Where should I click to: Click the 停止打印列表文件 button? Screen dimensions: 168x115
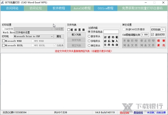pos(148,43)
